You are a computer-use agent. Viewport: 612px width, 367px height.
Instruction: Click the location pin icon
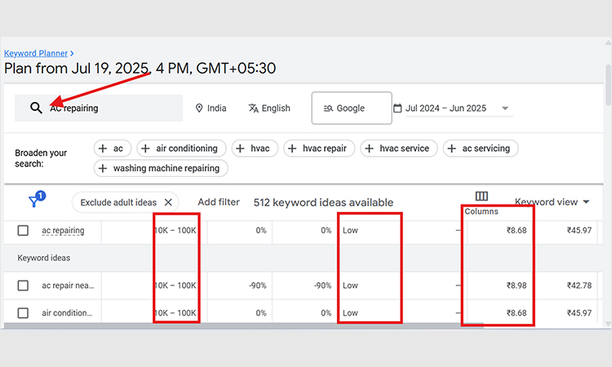click(x=199, y=108)
